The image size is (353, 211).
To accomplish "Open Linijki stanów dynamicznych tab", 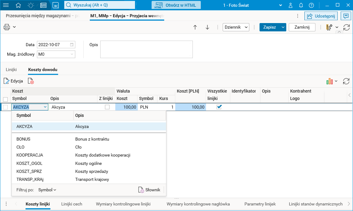I will pos(315,204).
